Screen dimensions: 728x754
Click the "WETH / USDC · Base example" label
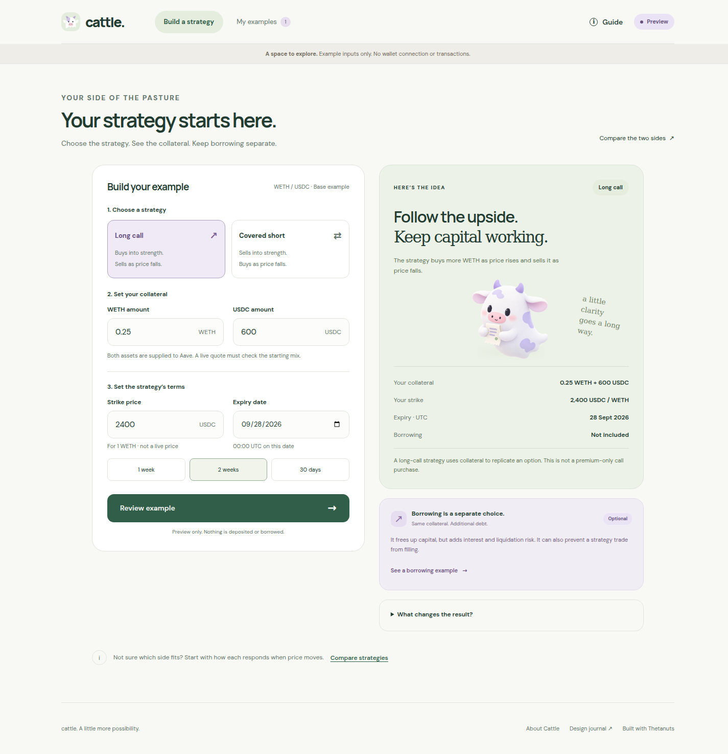click(312, 187)
